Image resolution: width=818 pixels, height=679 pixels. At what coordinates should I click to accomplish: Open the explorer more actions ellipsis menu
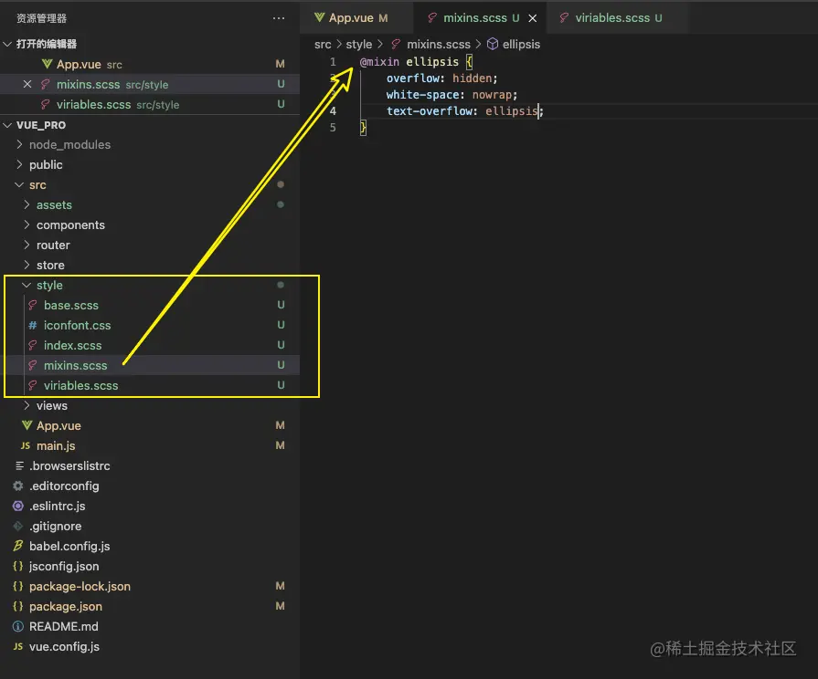pos(279,18)
